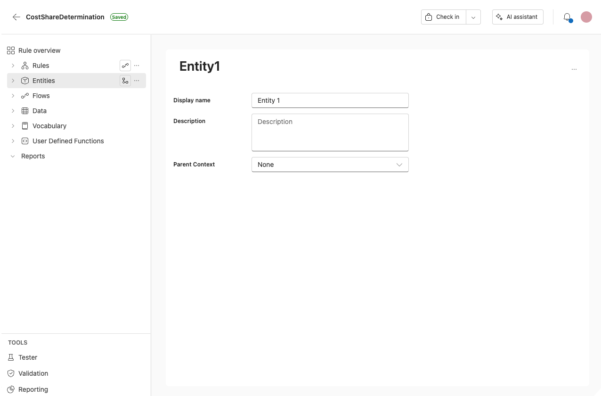Click the hierarchy view button beside Entities

pos(125,81)
